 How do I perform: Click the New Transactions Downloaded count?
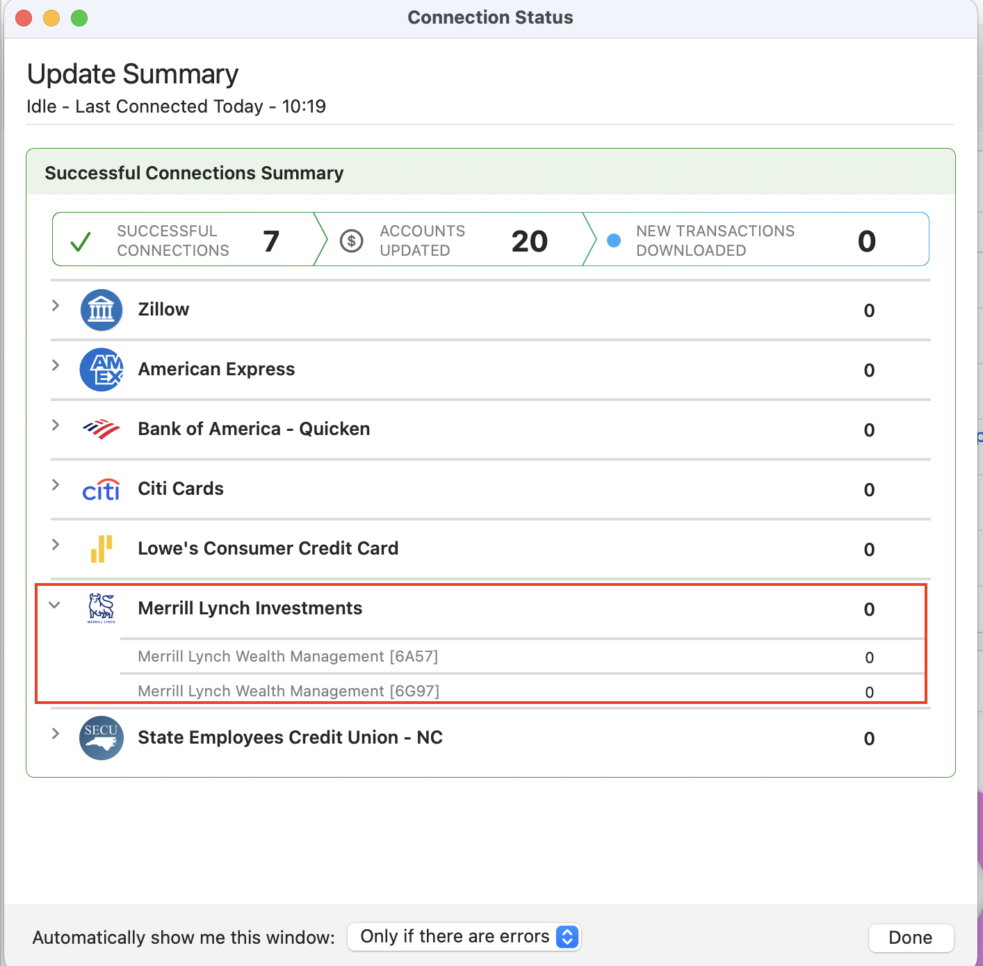(x=867, y=241)
